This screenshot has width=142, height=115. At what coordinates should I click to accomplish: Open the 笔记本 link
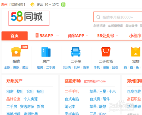[70, 106]
